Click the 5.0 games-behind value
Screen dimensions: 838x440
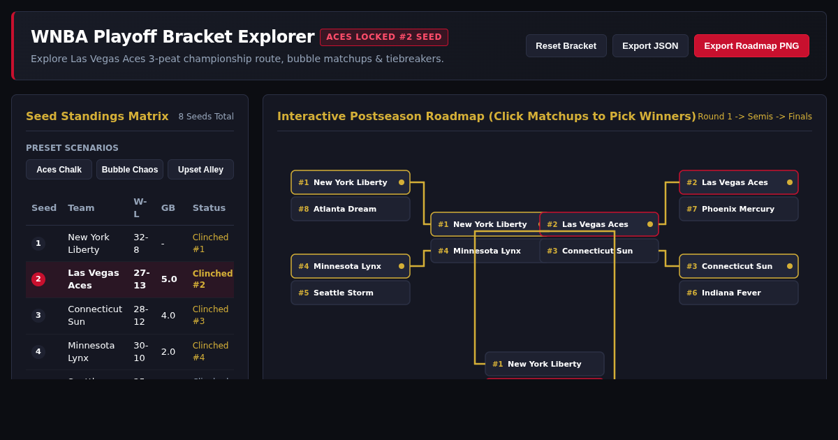(x=169, y=279)
